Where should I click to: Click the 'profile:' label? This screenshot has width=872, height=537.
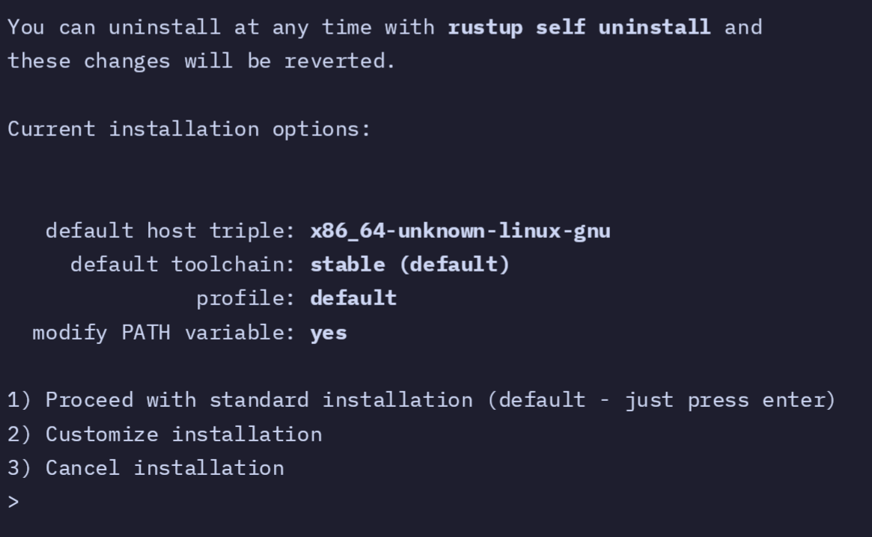246,298
